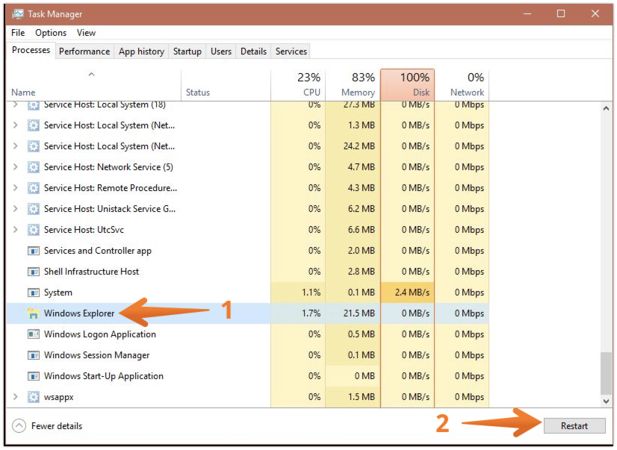Collapse view with Fewer details
Viewport: 617px width, 450px height.
[48, 426]
